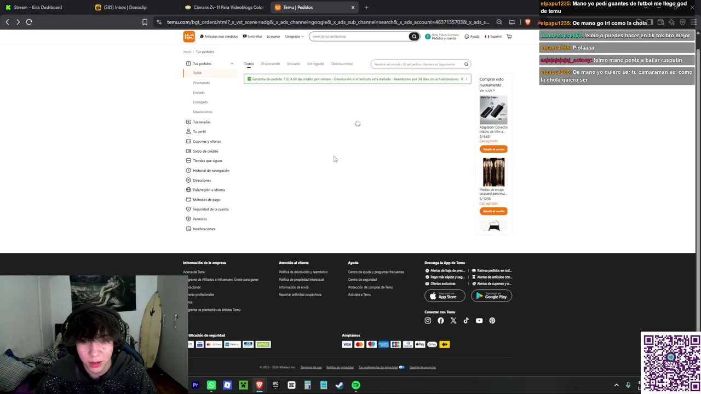The image size is (701, 394).
Task: Reload the page with the refresh icon
Action: 29,22
